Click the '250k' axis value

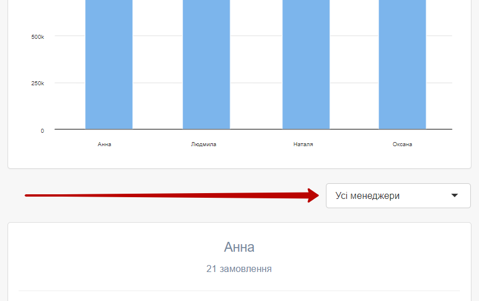38,84
